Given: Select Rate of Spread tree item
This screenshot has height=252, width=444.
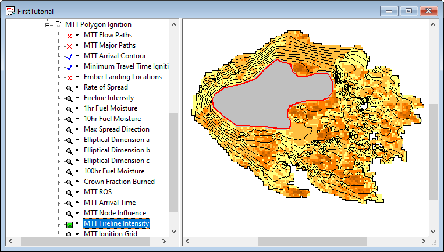Looking at the screenshot, I should click(x=106, y=87).
